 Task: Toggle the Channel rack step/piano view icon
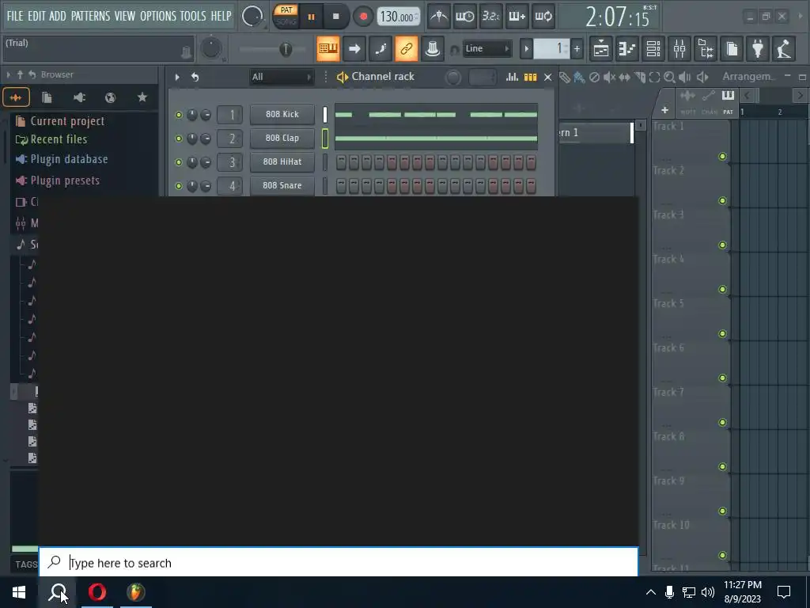pyautogui.click(x=531, y=77)
